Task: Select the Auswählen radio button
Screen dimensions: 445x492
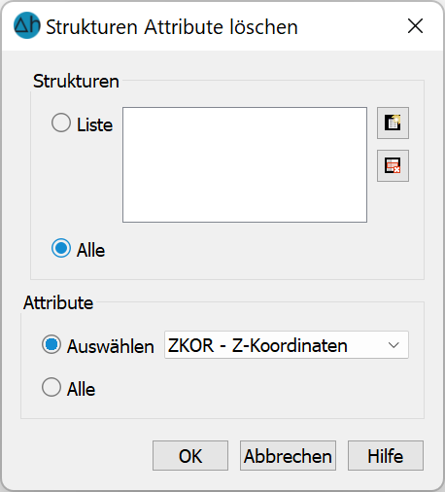Action: tap(51, 344)
